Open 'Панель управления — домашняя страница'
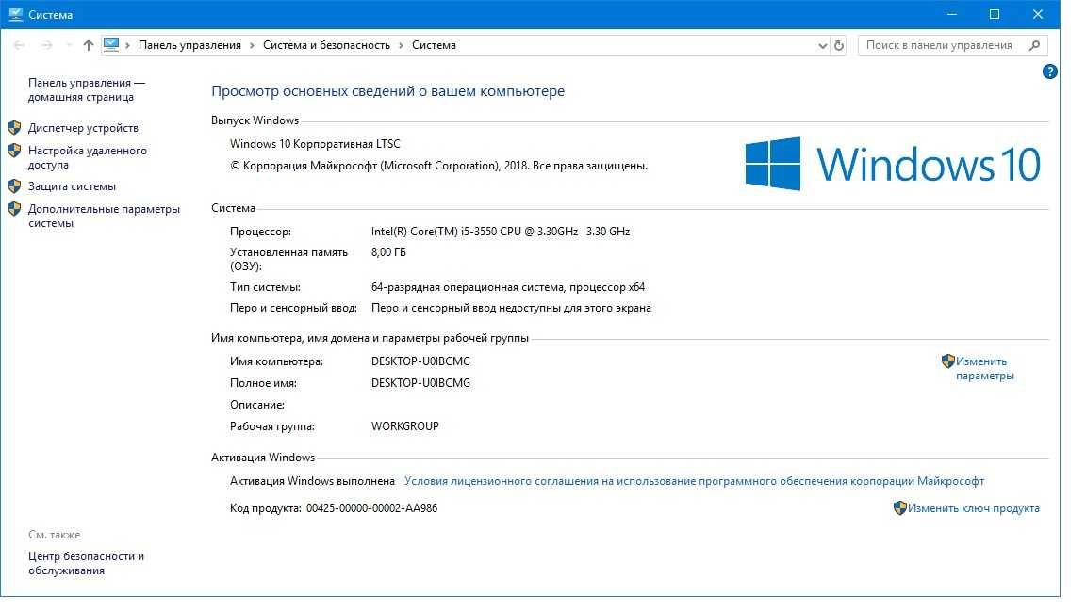 pyautogui.click(x=87, y=90)
